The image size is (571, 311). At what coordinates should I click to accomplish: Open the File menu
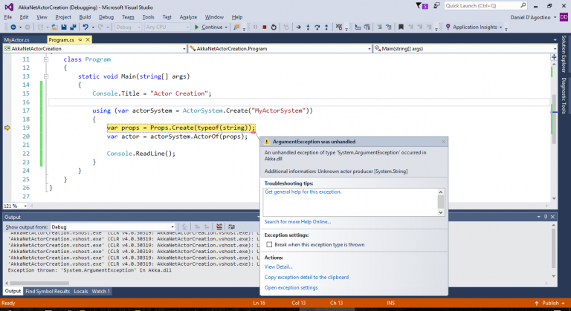(x=8, y=17)
